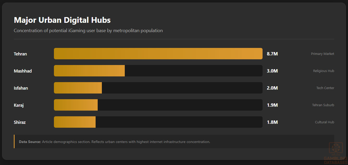348x165 pixels.
Task: Select the Isfahan city label
Action: (x=21, y=88)
